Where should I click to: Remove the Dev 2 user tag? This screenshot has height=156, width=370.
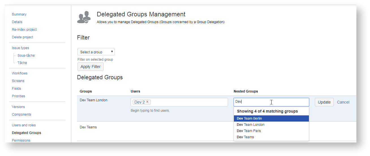(x=147, y=102)
